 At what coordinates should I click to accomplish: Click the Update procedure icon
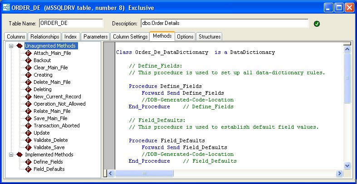click(28, 133)
